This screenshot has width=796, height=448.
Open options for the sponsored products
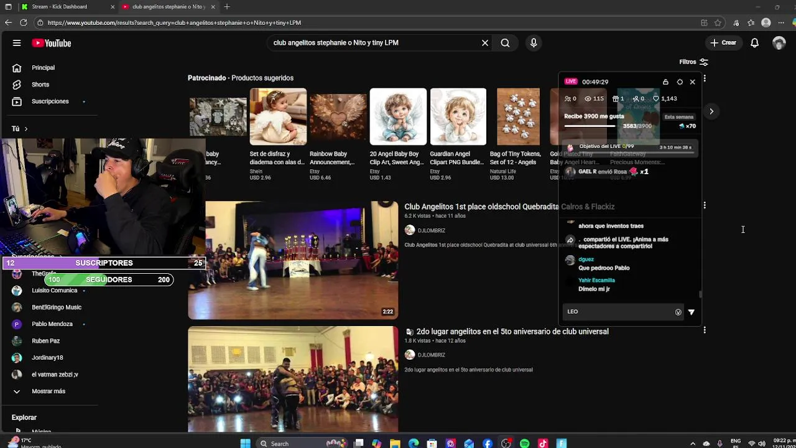[705, 79]
